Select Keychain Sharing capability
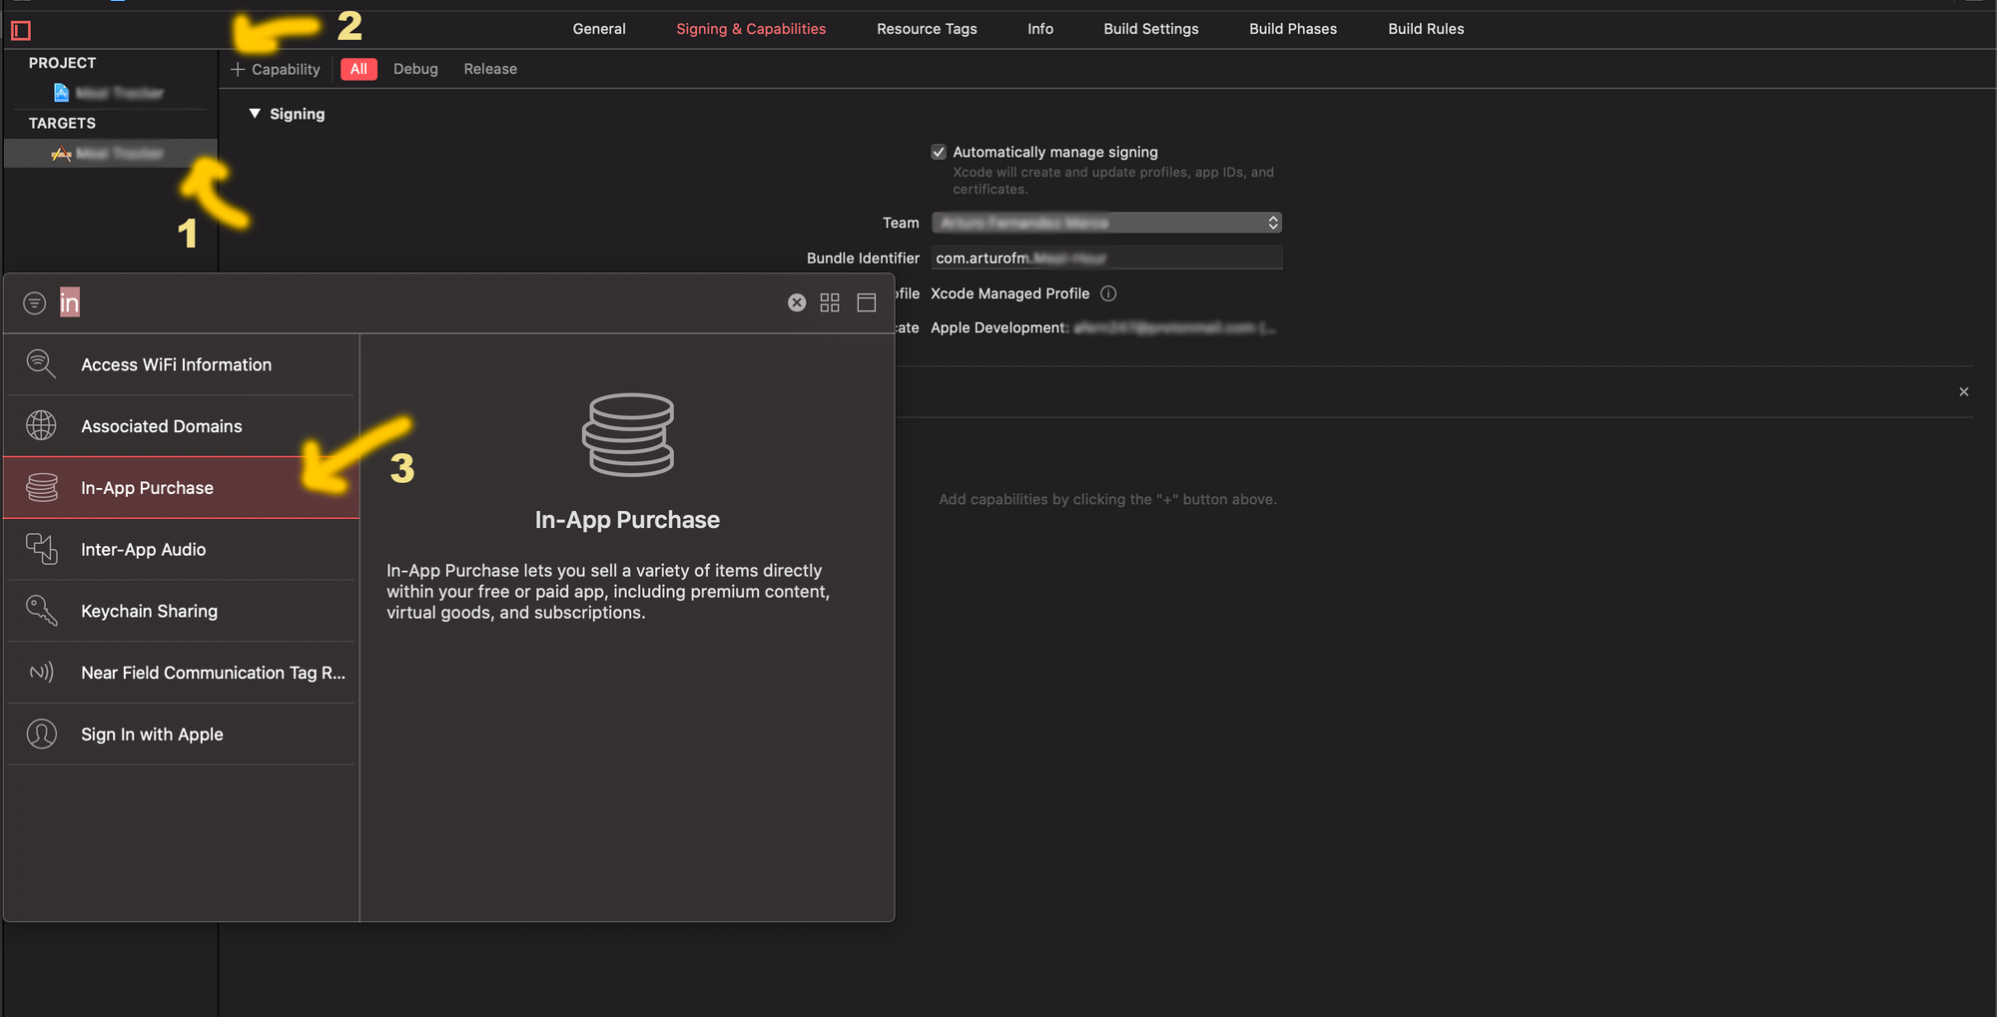This screenshot has width=1997, height=1017. 181,611
